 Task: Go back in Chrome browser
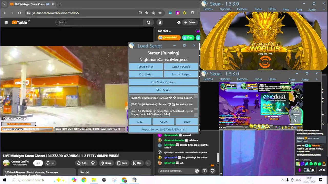click(5, 13)
